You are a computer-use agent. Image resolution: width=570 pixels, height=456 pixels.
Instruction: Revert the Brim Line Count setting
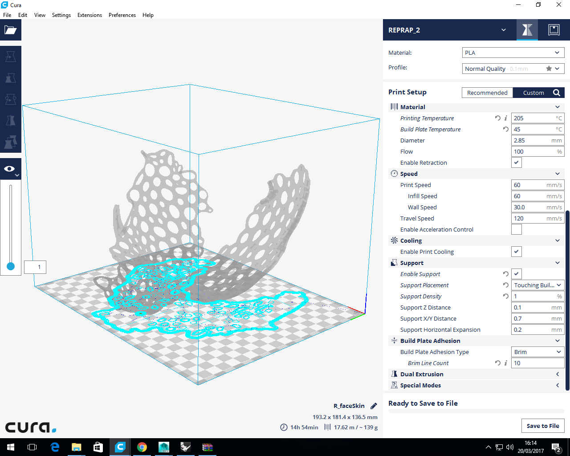pyautogui.click(x=497, y=363)
